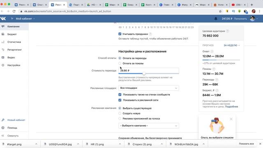Click help icon next to Показы
Image resolution: width=263 pixels, height=148 pixels.
coord(214,69)
